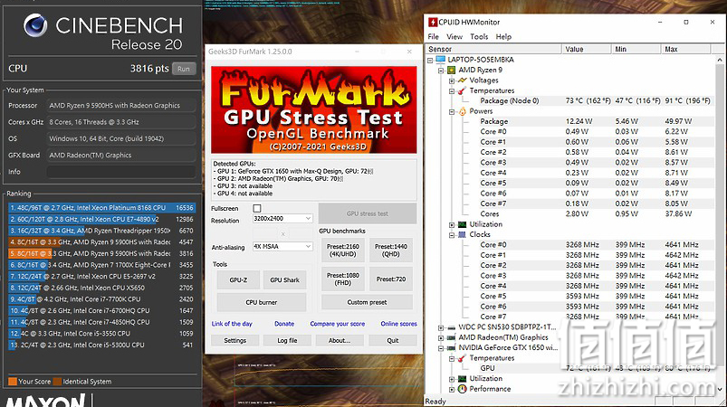727x407 pixels.
Task: Click the Temperatures thermometer icon under AMD Ryzen 9
Action: [463, 90]
